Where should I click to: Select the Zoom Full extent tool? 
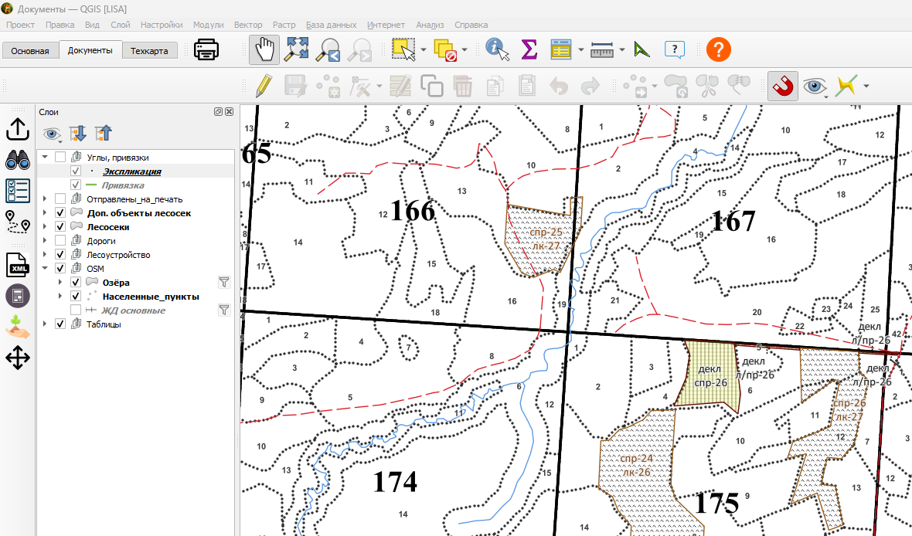click(x=296, y=49)
